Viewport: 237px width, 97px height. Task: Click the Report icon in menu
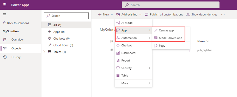118,60
